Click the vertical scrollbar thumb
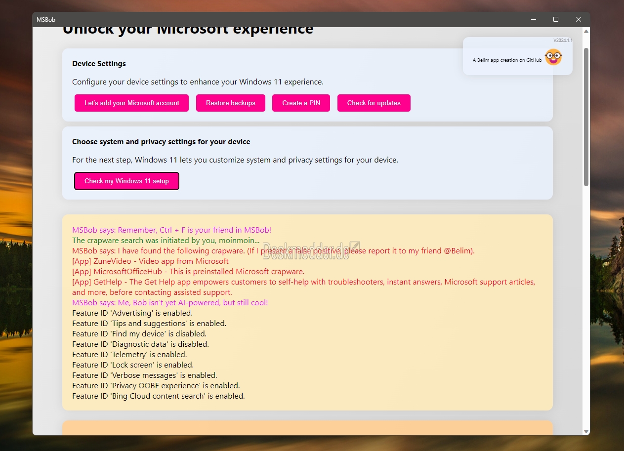The width and height of the screenshot is (624, 451). [x=586, y=117]
